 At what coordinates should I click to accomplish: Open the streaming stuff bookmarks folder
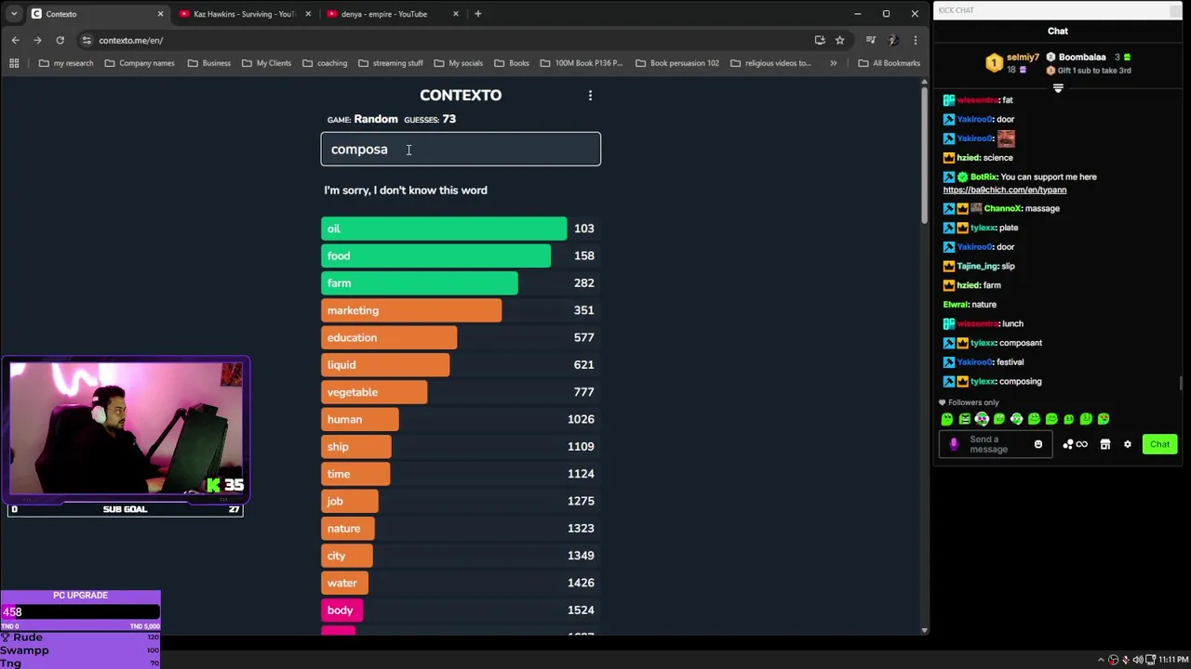click(390, 63)
